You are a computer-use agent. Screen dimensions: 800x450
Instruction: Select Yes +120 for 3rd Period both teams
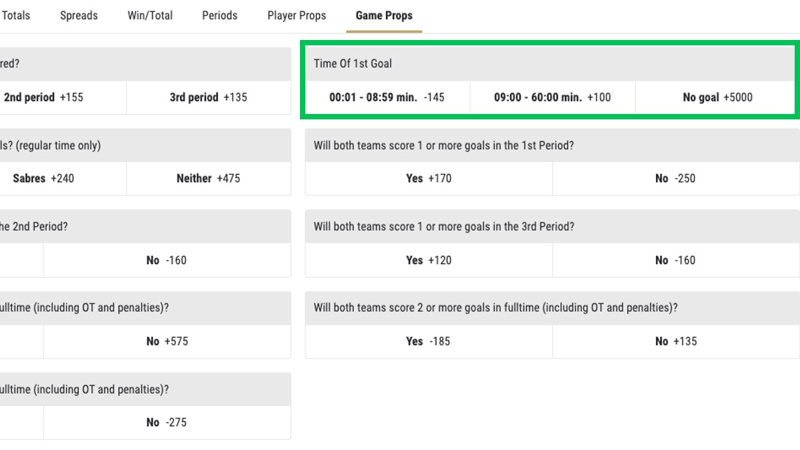(x=429, y=260)
